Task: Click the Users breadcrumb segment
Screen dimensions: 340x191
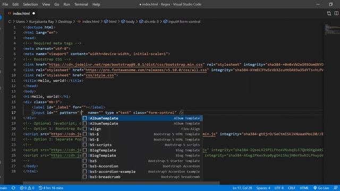Action: (20, 22)
